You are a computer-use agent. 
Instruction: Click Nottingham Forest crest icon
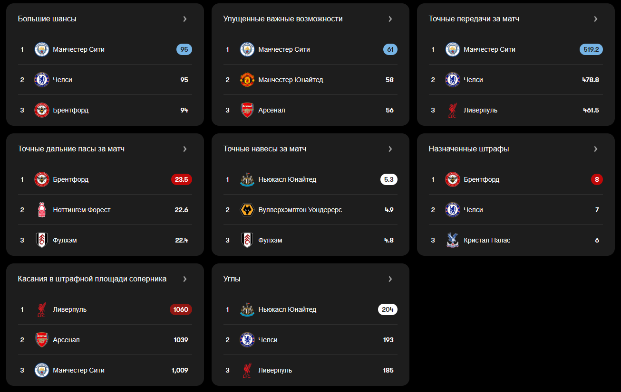pyautogui.click(x=42, y=210)
